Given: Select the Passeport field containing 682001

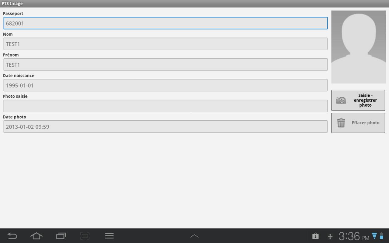Looking at the screenshot, I should point(166,23).
